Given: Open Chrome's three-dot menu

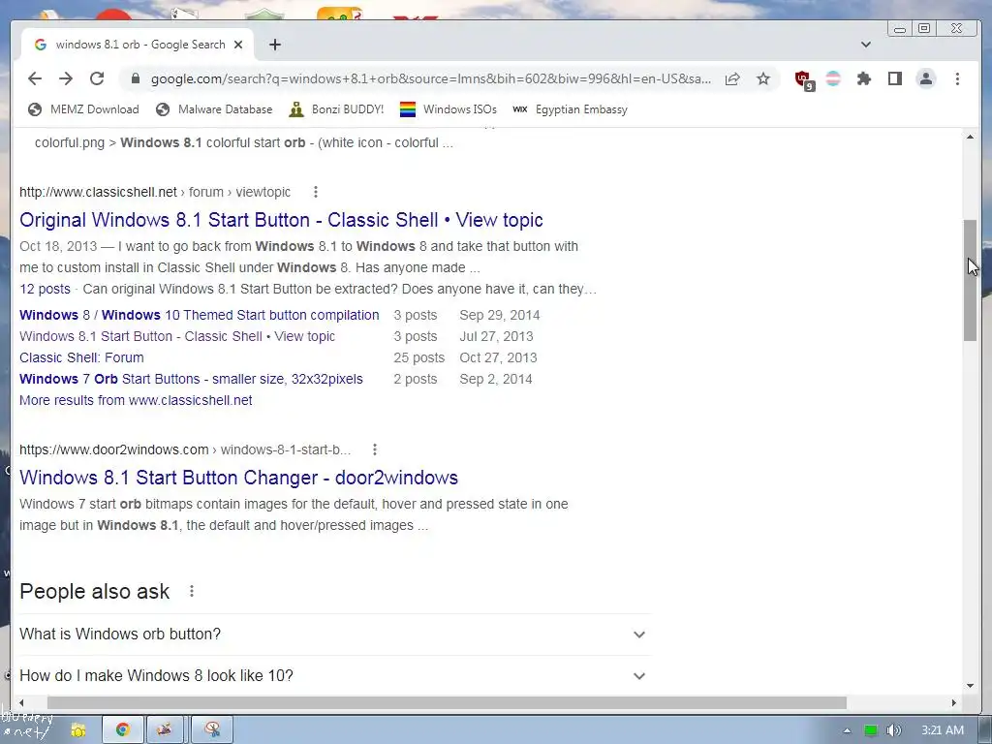Looking at the screenshot, I should click(x=957, y=78).
